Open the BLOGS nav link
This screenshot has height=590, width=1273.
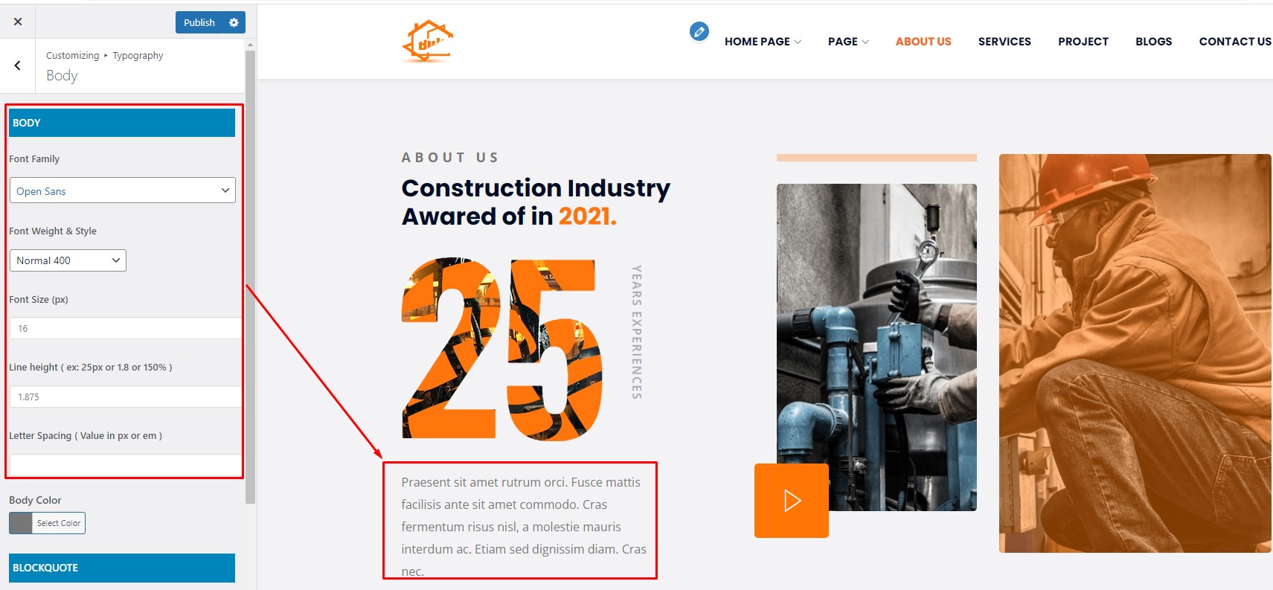[x=1154, y=42]
